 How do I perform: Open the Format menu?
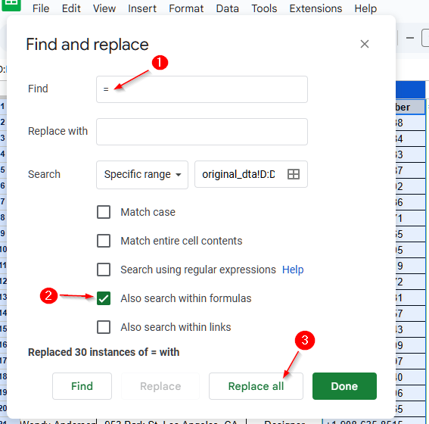coord(186,8)
